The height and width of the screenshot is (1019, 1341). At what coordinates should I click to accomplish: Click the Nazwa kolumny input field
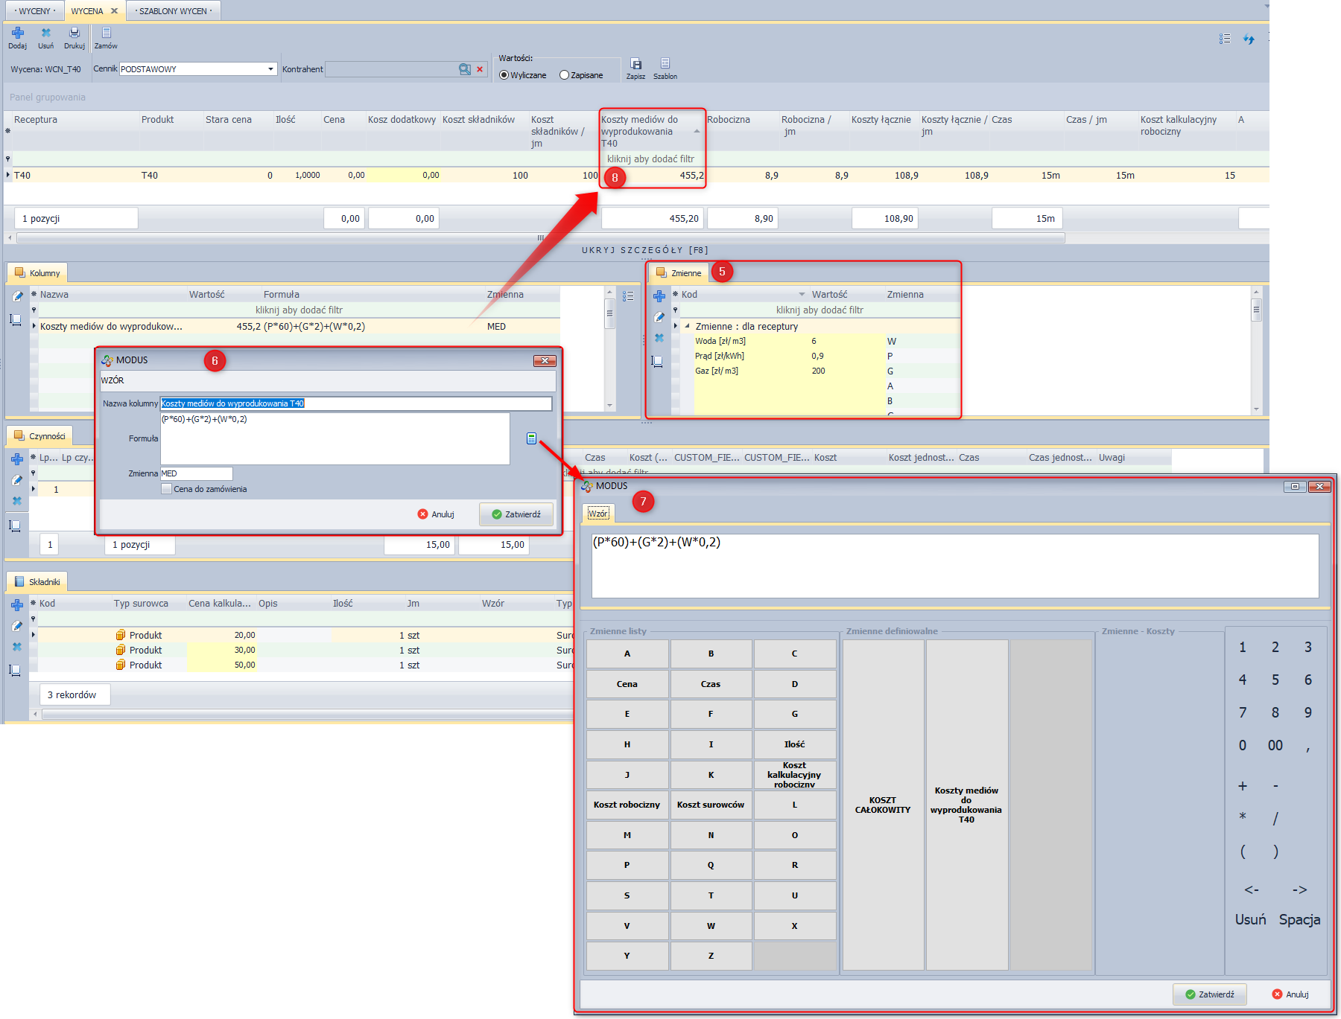(x=356, y=403)
